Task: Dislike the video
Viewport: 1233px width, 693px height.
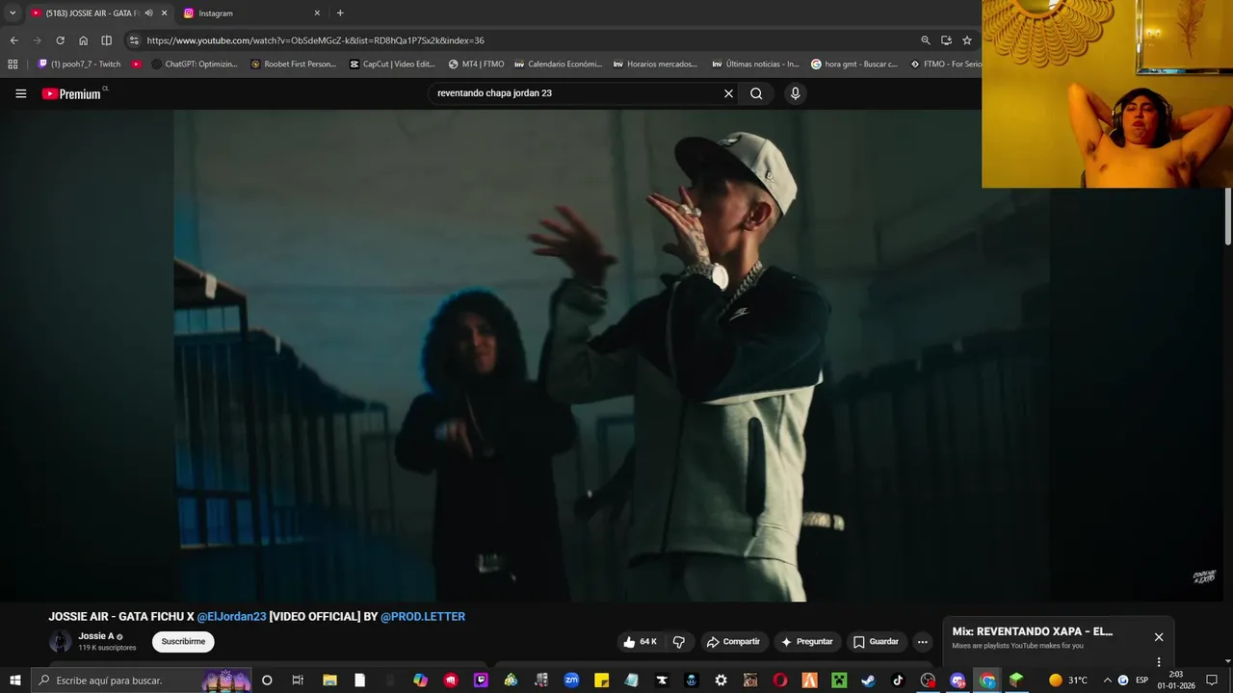Action: pyautogui.click(x=678, y=642)
